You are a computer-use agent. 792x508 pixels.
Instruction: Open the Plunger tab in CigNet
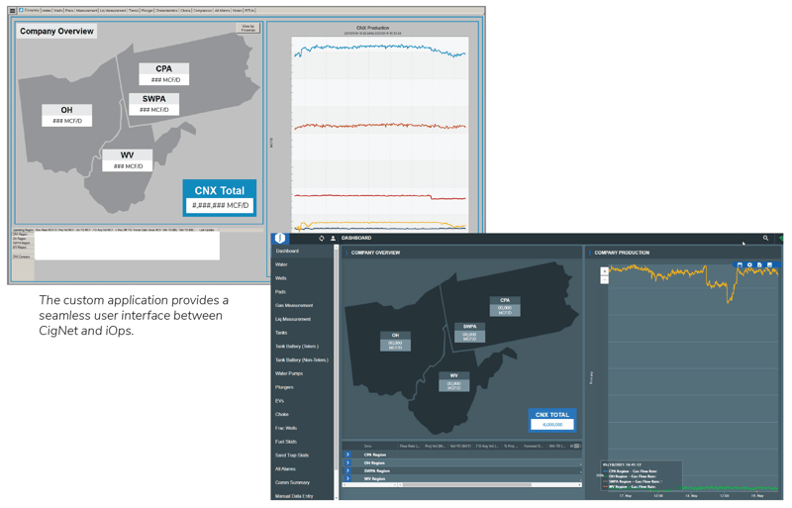point(147,10)
